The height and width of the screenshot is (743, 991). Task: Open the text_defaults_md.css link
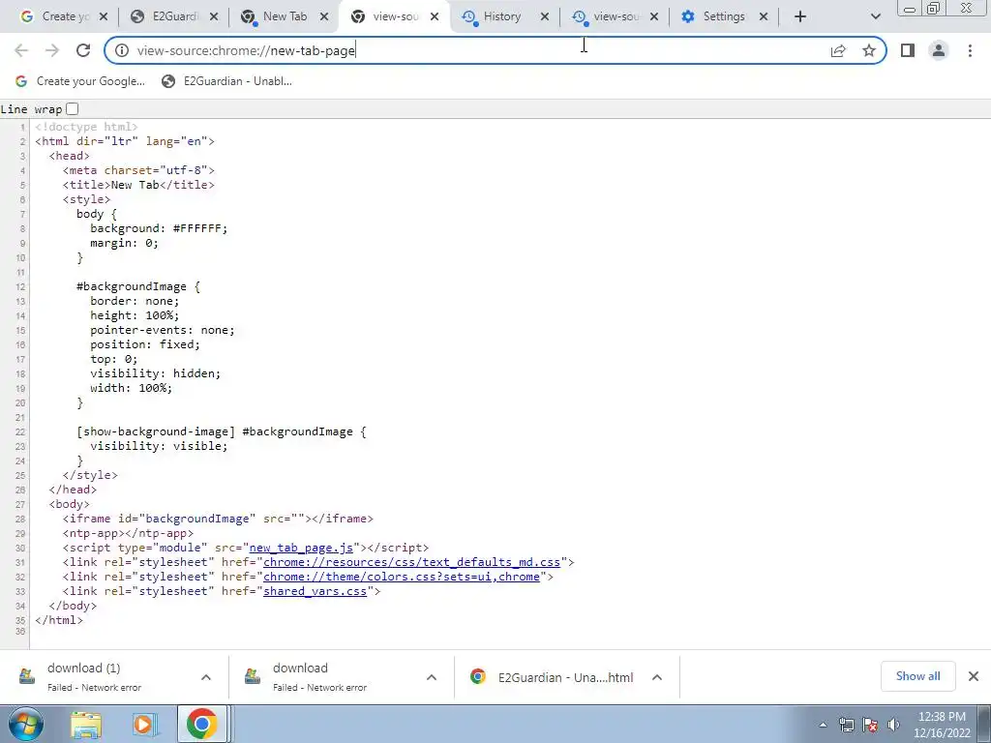[411, 562]
